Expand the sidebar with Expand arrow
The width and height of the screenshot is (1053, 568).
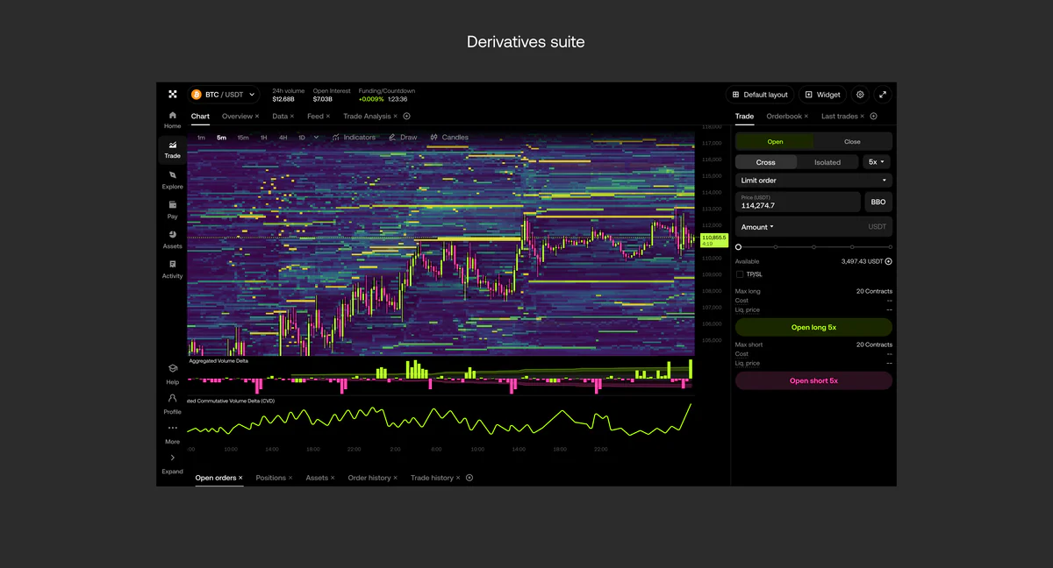coord(172,464)
